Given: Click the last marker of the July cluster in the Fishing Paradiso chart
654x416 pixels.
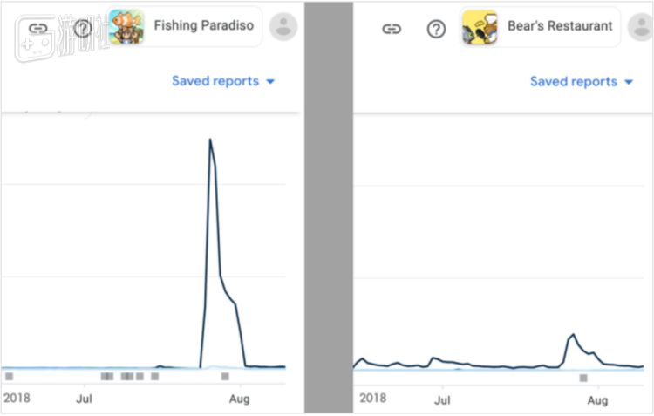Looking at the screenshot, I should pyautogui.click(x=154, y=377).
